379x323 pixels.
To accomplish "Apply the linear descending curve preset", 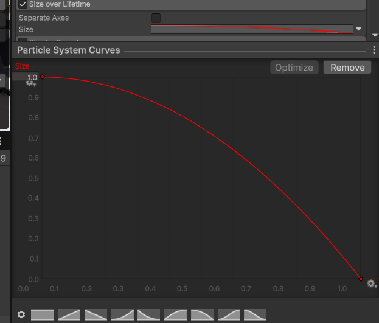I will (x=96, y=314).
